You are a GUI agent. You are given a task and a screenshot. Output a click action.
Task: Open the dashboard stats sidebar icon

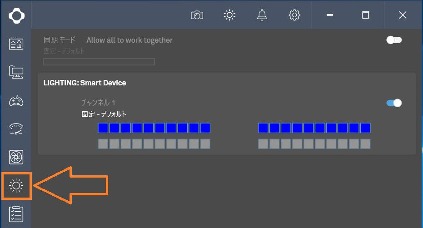click(16, 44)
